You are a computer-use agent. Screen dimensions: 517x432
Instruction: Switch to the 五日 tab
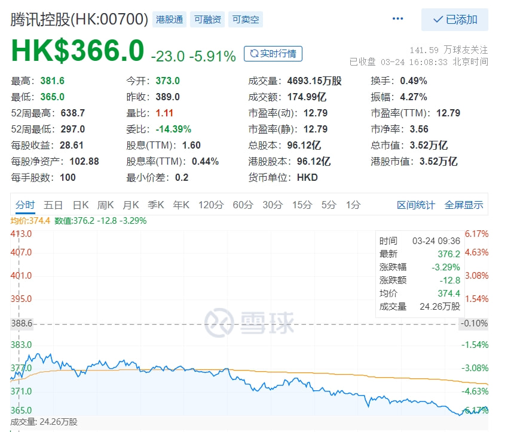point(54,205)
